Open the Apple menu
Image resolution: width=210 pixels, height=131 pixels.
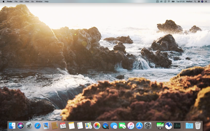coord(4,2)
